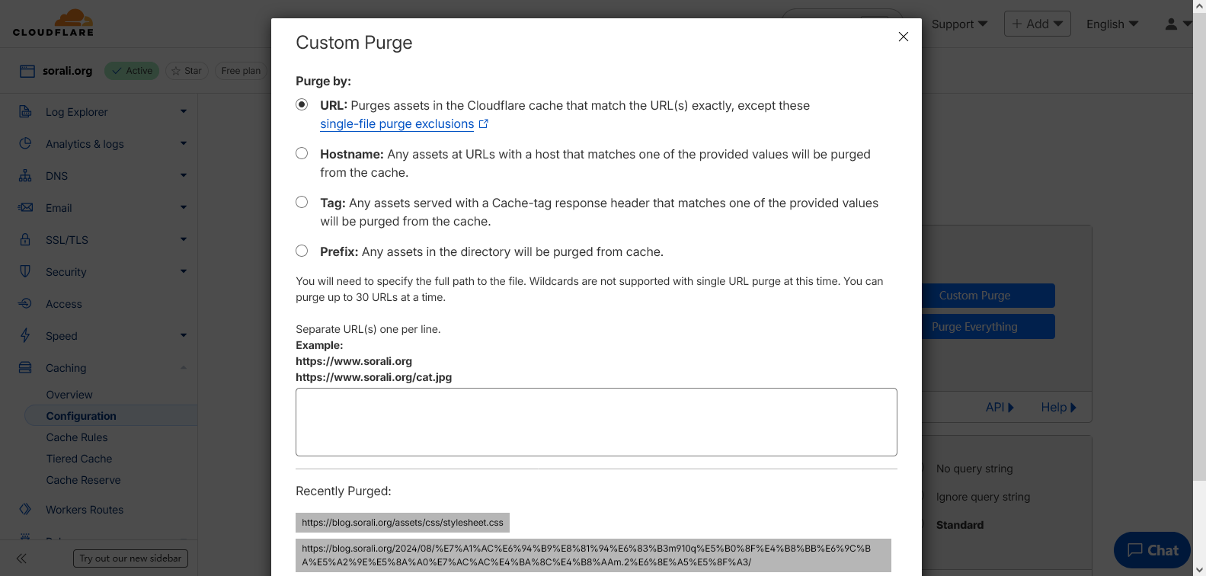Choose the Prefix purge radio option
This screenshot has height=576, width=1206.
pyautogui.click(x=302, y=251)
